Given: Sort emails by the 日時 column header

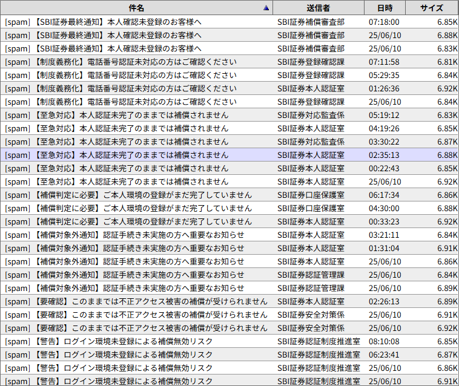Looking at the screenshot, I should [385, 8].
